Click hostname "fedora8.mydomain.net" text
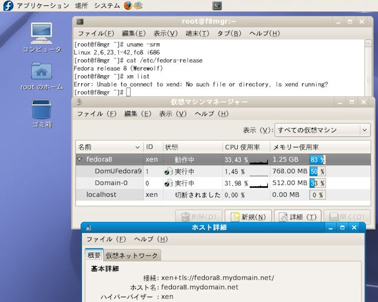Viewport: 378px width, 302px height. 200,287
